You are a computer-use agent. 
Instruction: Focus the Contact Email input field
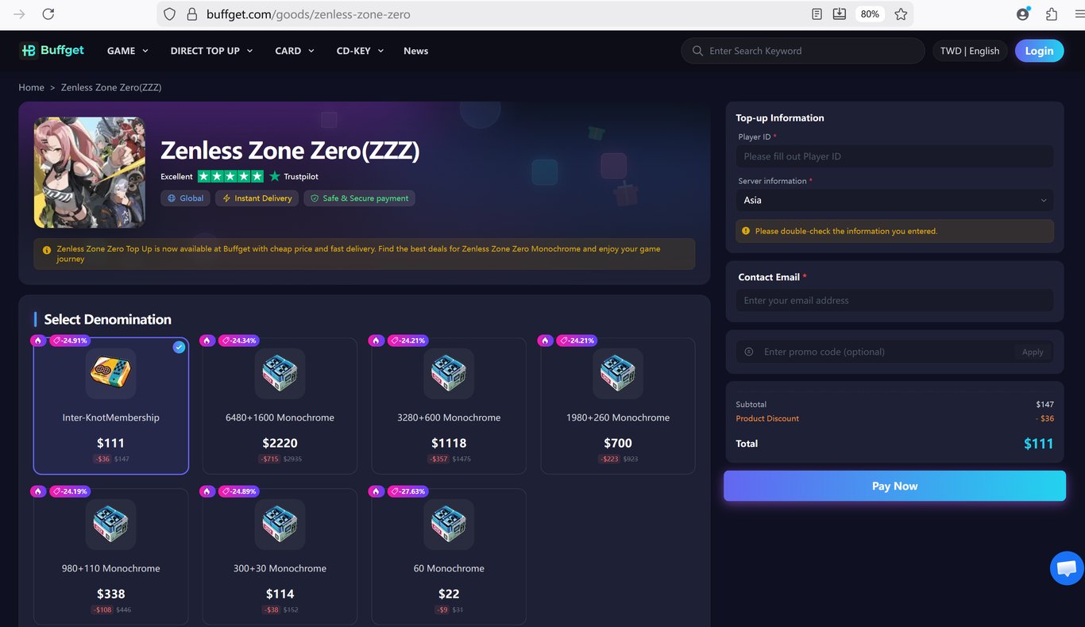click(x=894, y=300)
